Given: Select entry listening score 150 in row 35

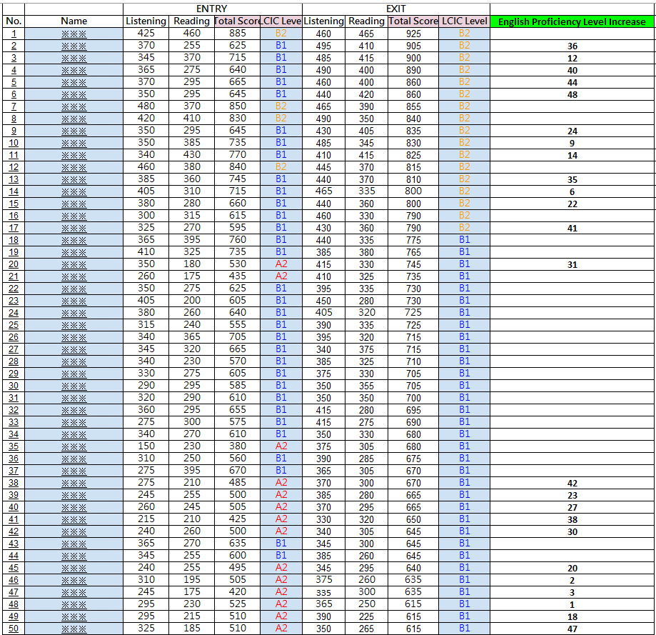Looking at the screenshot, I should (146, 446).
